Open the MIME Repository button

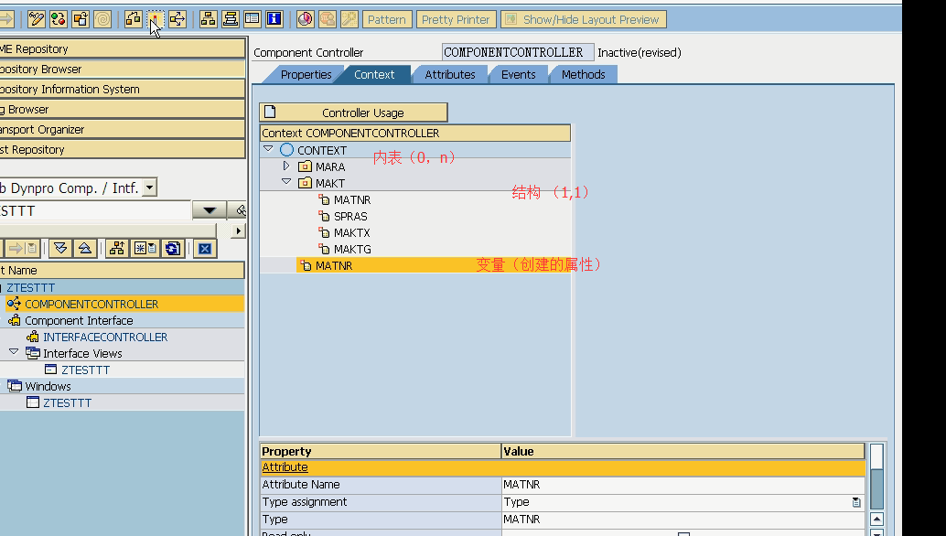pyautogui.click(x=122, y=48)
